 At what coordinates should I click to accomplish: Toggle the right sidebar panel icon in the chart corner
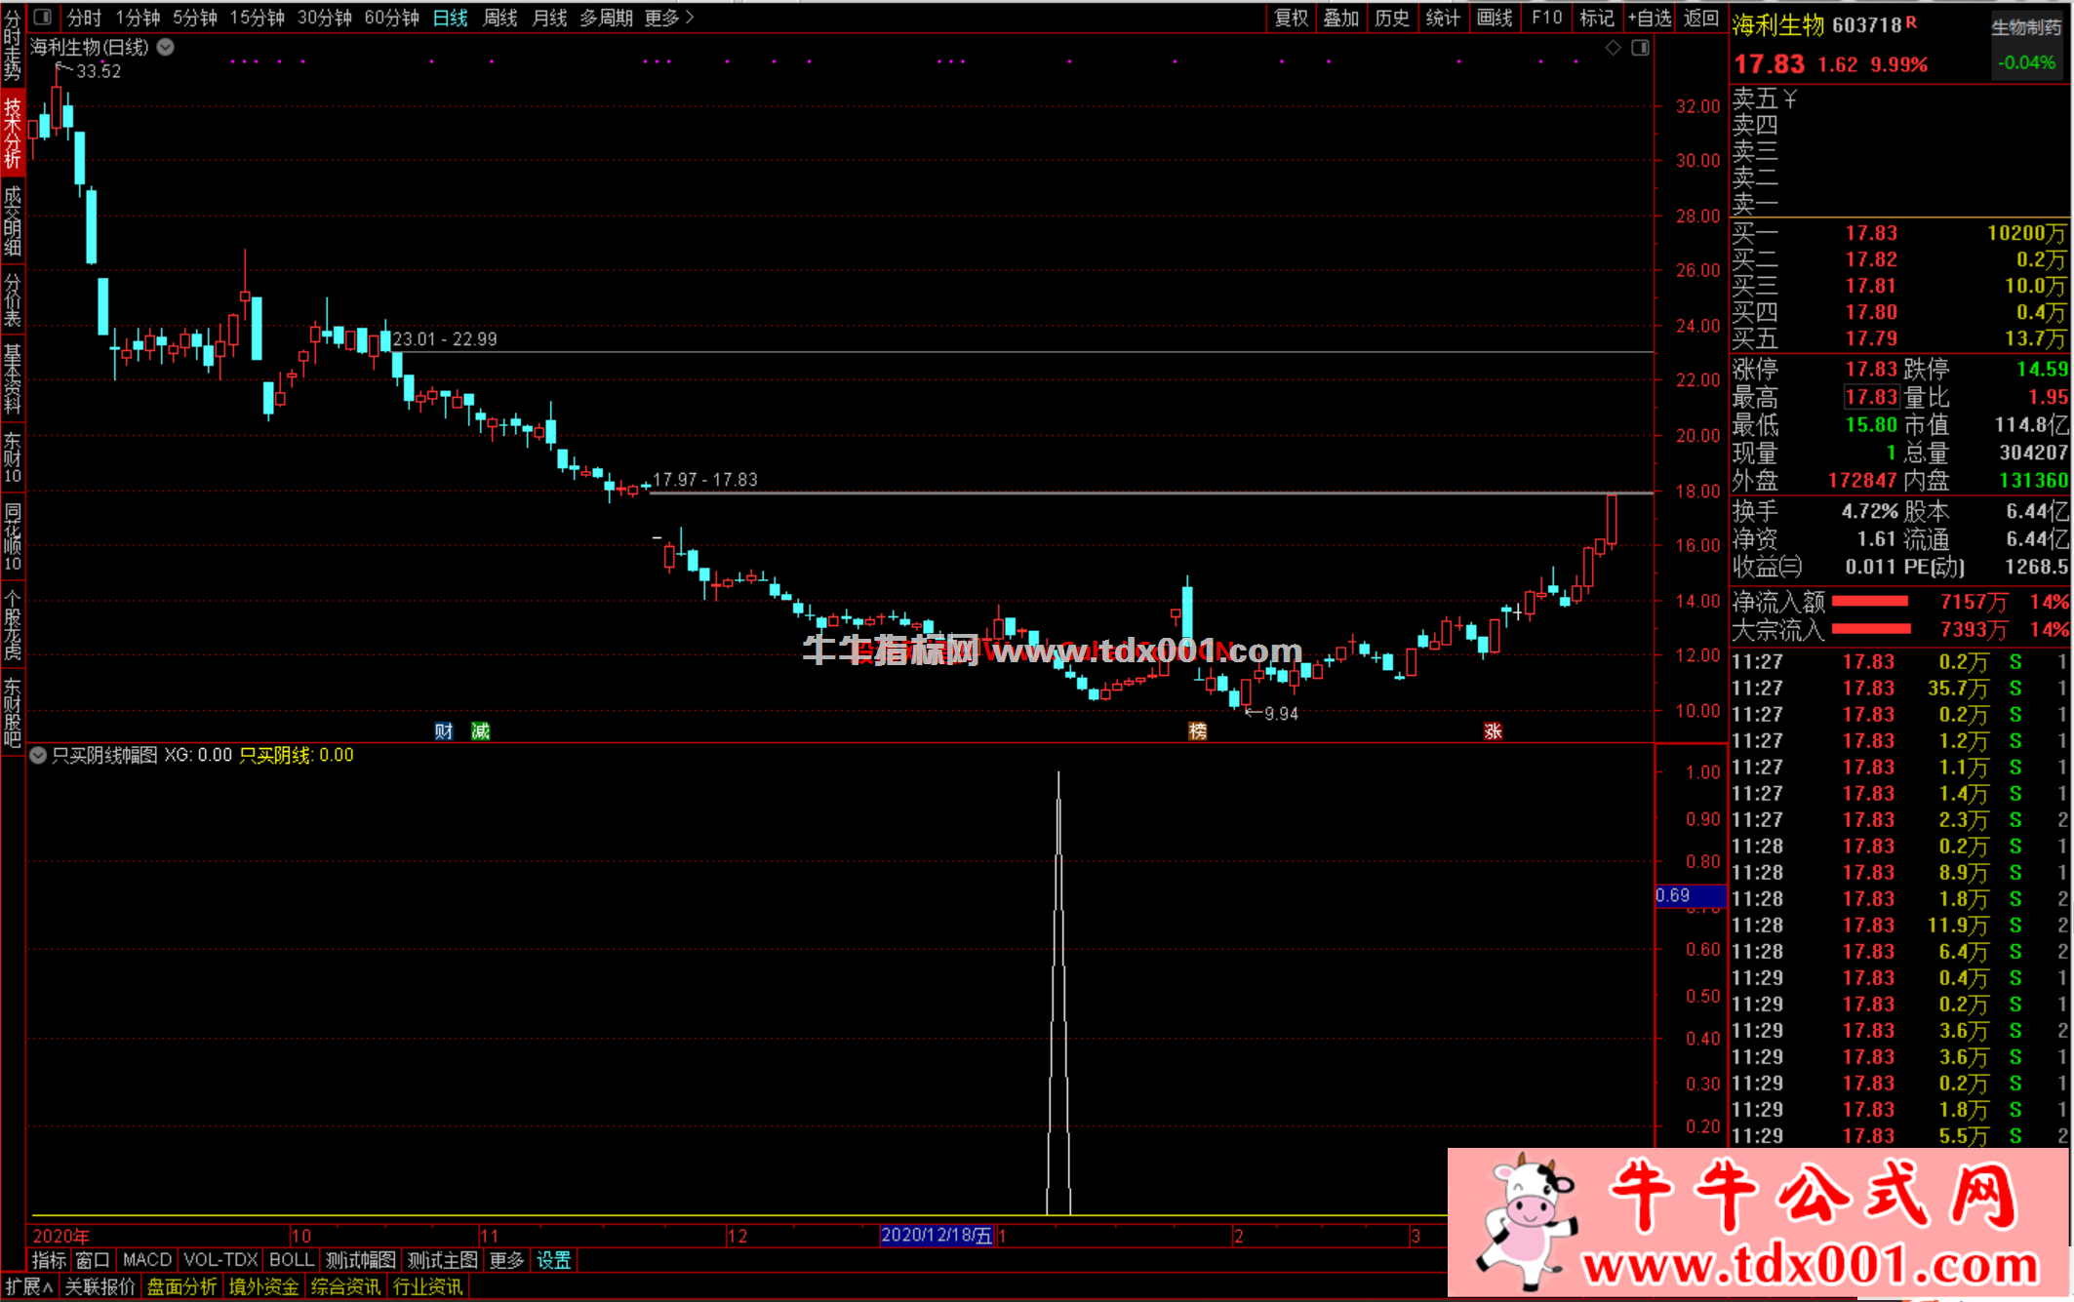tap(1640, 48)
